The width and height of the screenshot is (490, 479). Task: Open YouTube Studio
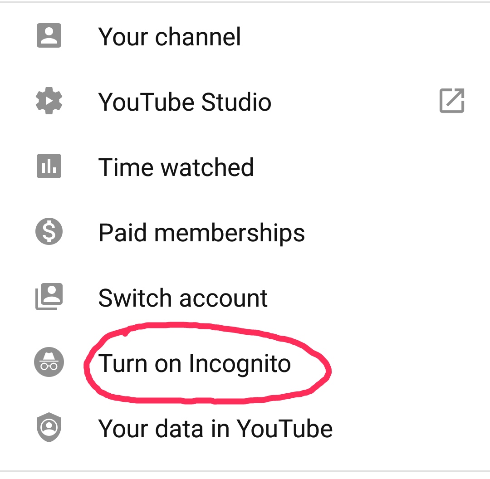[x=185, y=102]
